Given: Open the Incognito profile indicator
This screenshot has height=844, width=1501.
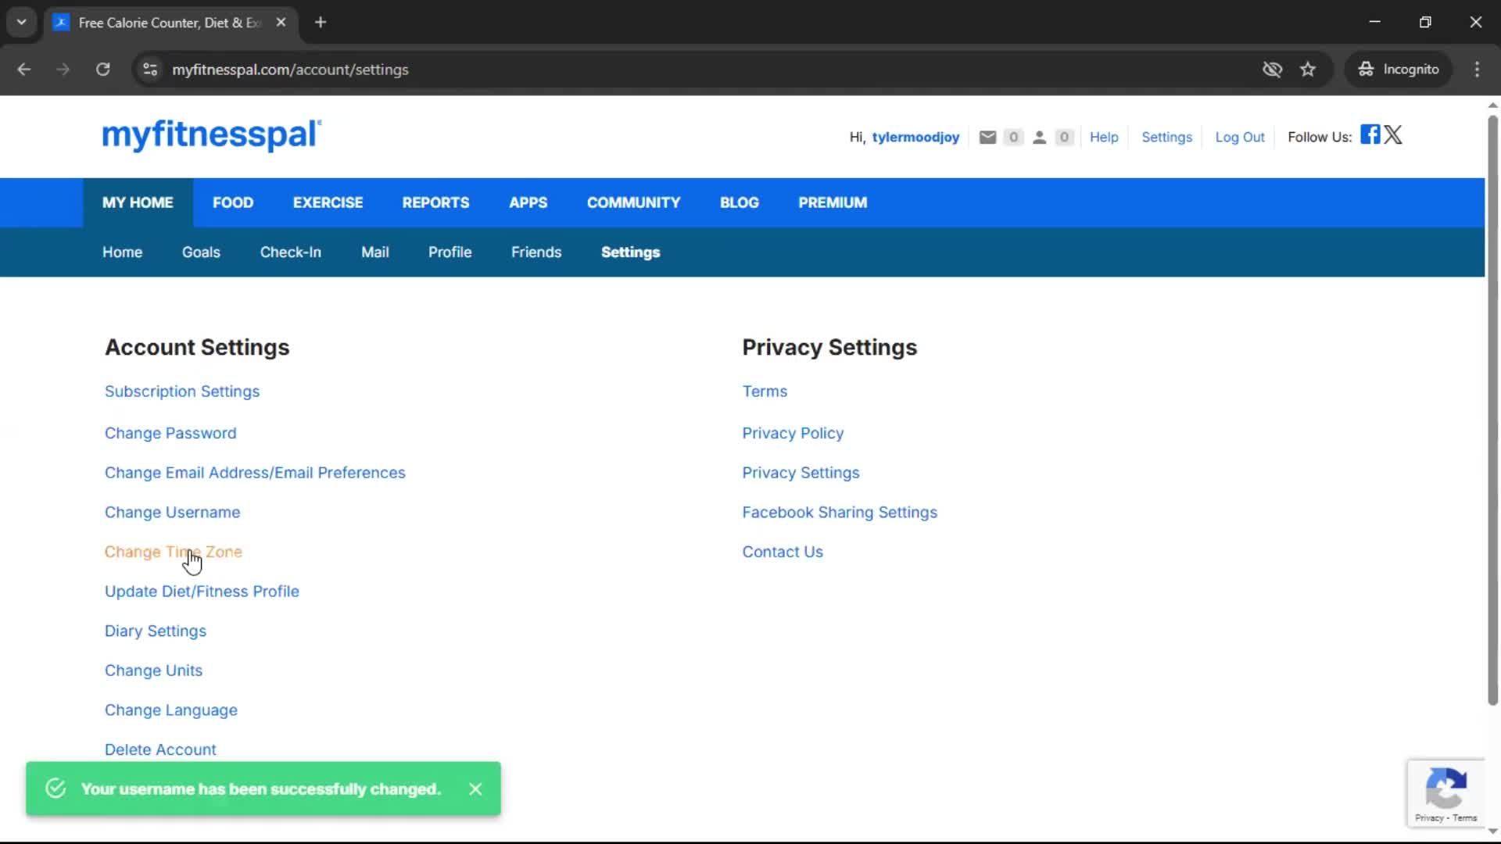Looking at the screenshot, I should click(x=1399, y=70).
